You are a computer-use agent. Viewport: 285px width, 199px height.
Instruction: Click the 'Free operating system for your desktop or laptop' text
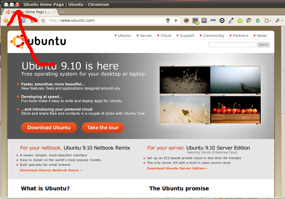pyautogui.click(x=83, y=74)
